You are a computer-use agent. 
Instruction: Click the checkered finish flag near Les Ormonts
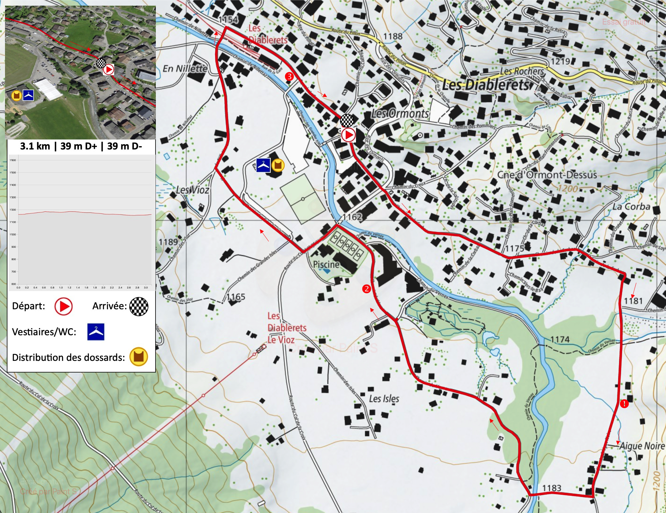347,121
